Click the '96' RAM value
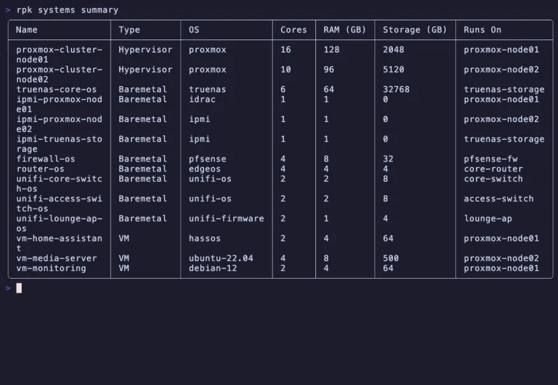 click(329, 69)
